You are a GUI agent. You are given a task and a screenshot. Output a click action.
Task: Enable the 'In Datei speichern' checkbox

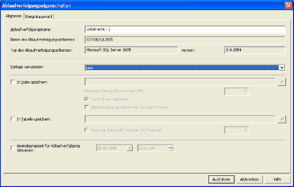[x=12, y=82]
